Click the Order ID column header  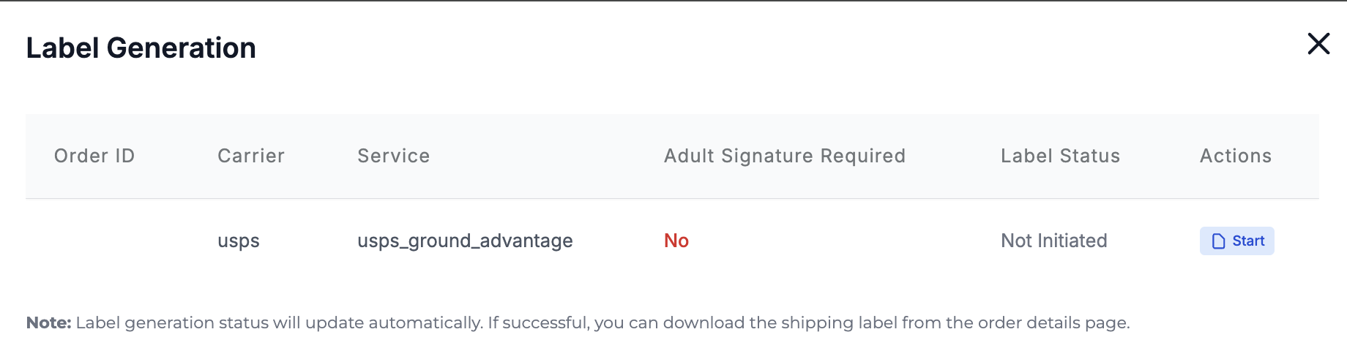(94, 156)
